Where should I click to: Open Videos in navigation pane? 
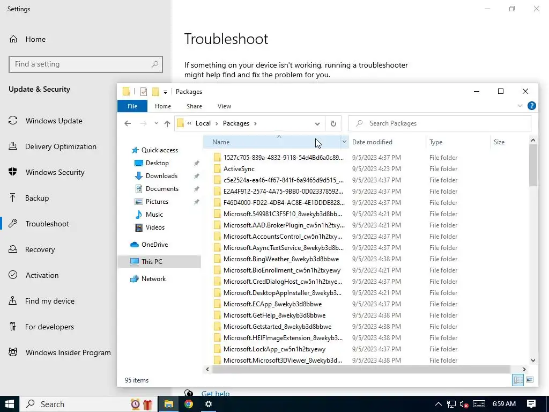pos(155,227)
